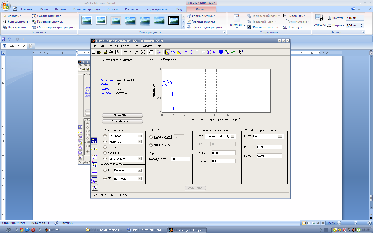The height and width of the screenshot is (233, 373).
Task: Select Highpass response type radio button
Action: click(x=105, y=142)
